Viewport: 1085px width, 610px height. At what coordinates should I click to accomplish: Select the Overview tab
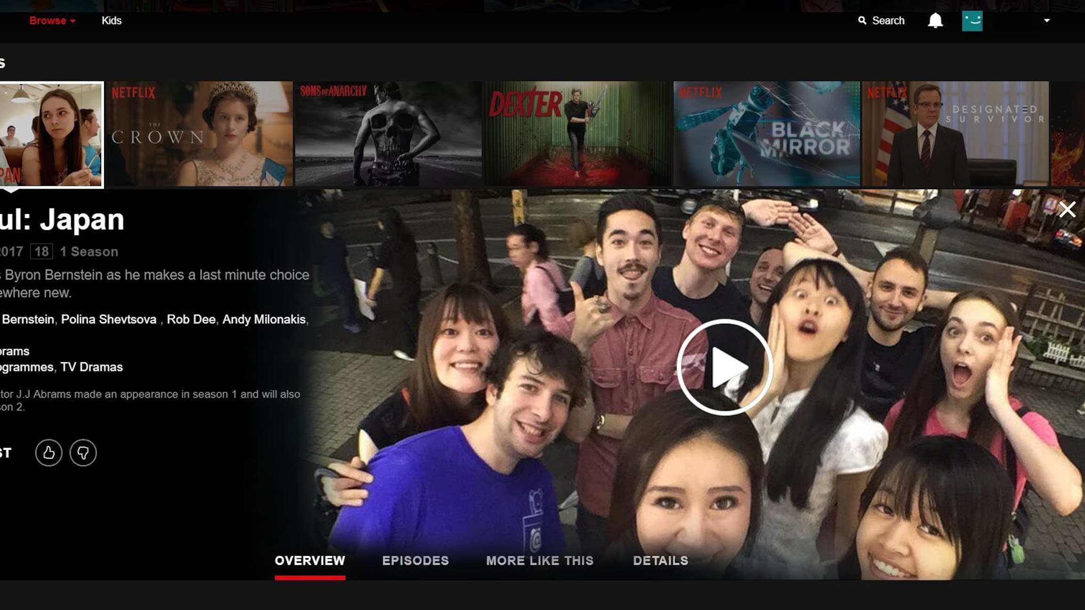tap(310, 561)
